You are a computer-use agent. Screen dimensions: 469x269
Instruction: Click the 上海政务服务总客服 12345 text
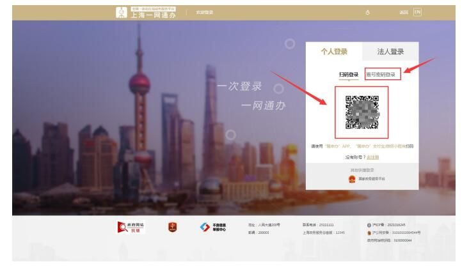pyautogui.click(x=323, y=233)
